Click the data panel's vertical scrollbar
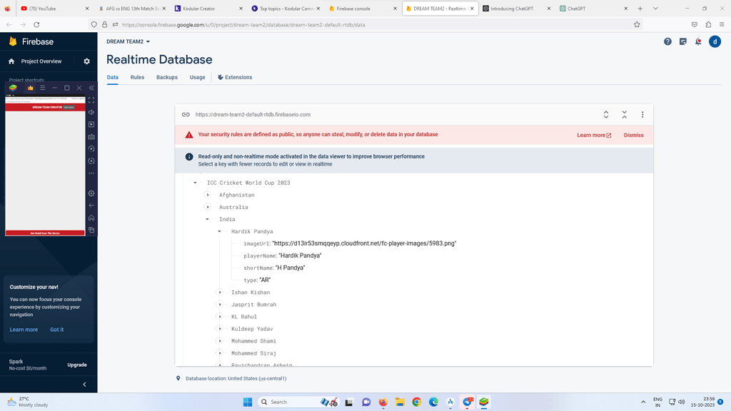The image size is (731, 411). pyautogui.click(x=650, y=271)
